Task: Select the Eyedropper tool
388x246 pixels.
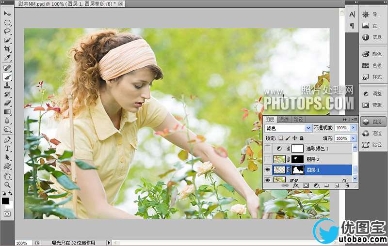Action: (7, 58)
